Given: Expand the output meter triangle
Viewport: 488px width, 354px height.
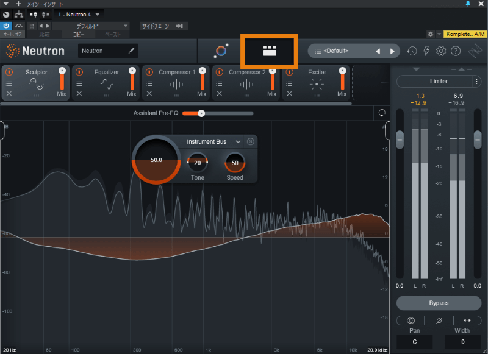Looking at the screenshot, I should coord(462,69).
